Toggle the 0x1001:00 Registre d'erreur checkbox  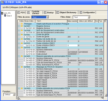tap(24, 28)
